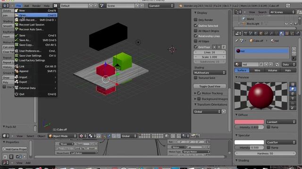Image resolution: width=302 pixels, height=169 pixels.
Task: Click the Hardness 50 slider
Action: 265,154
